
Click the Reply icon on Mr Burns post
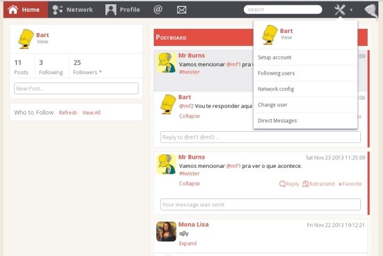coord(289,184)
